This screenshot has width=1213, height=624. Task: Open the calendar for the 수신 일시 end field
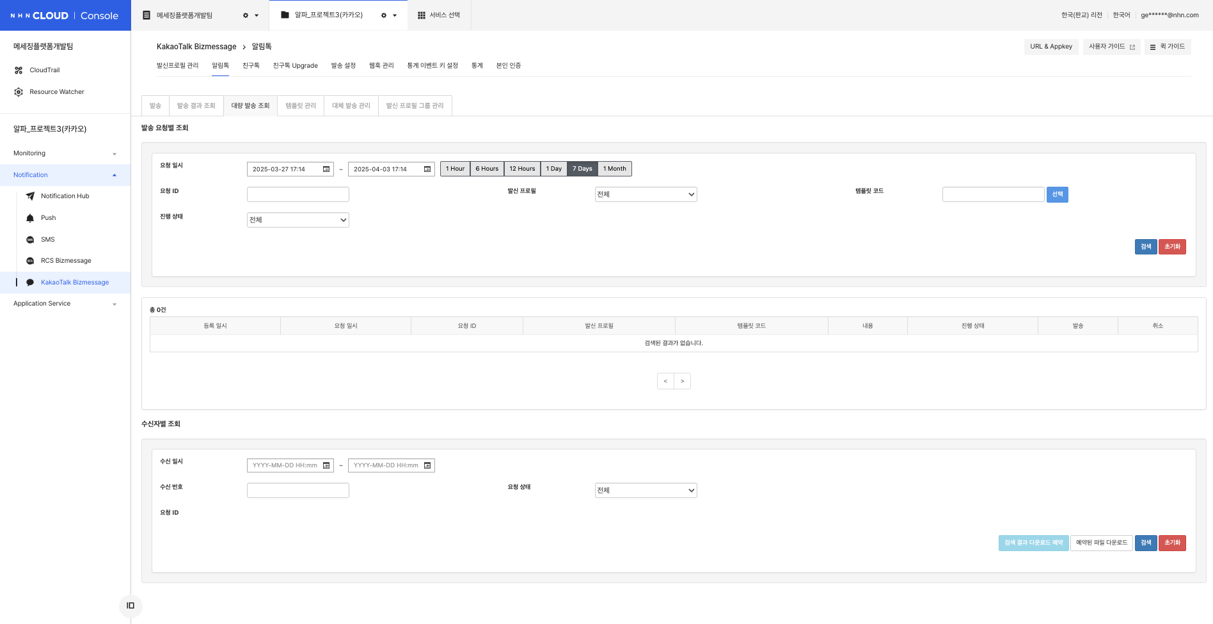[427, 465]
